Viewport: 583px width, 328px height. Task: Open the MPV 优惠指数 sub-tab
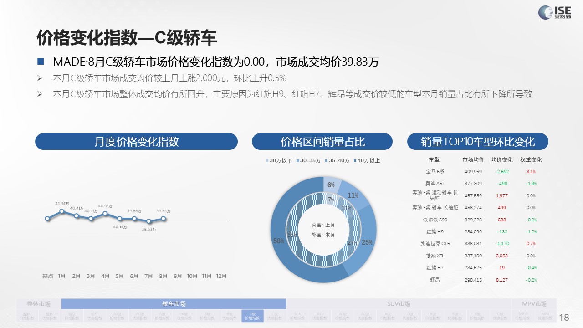[x=545, y=316]
